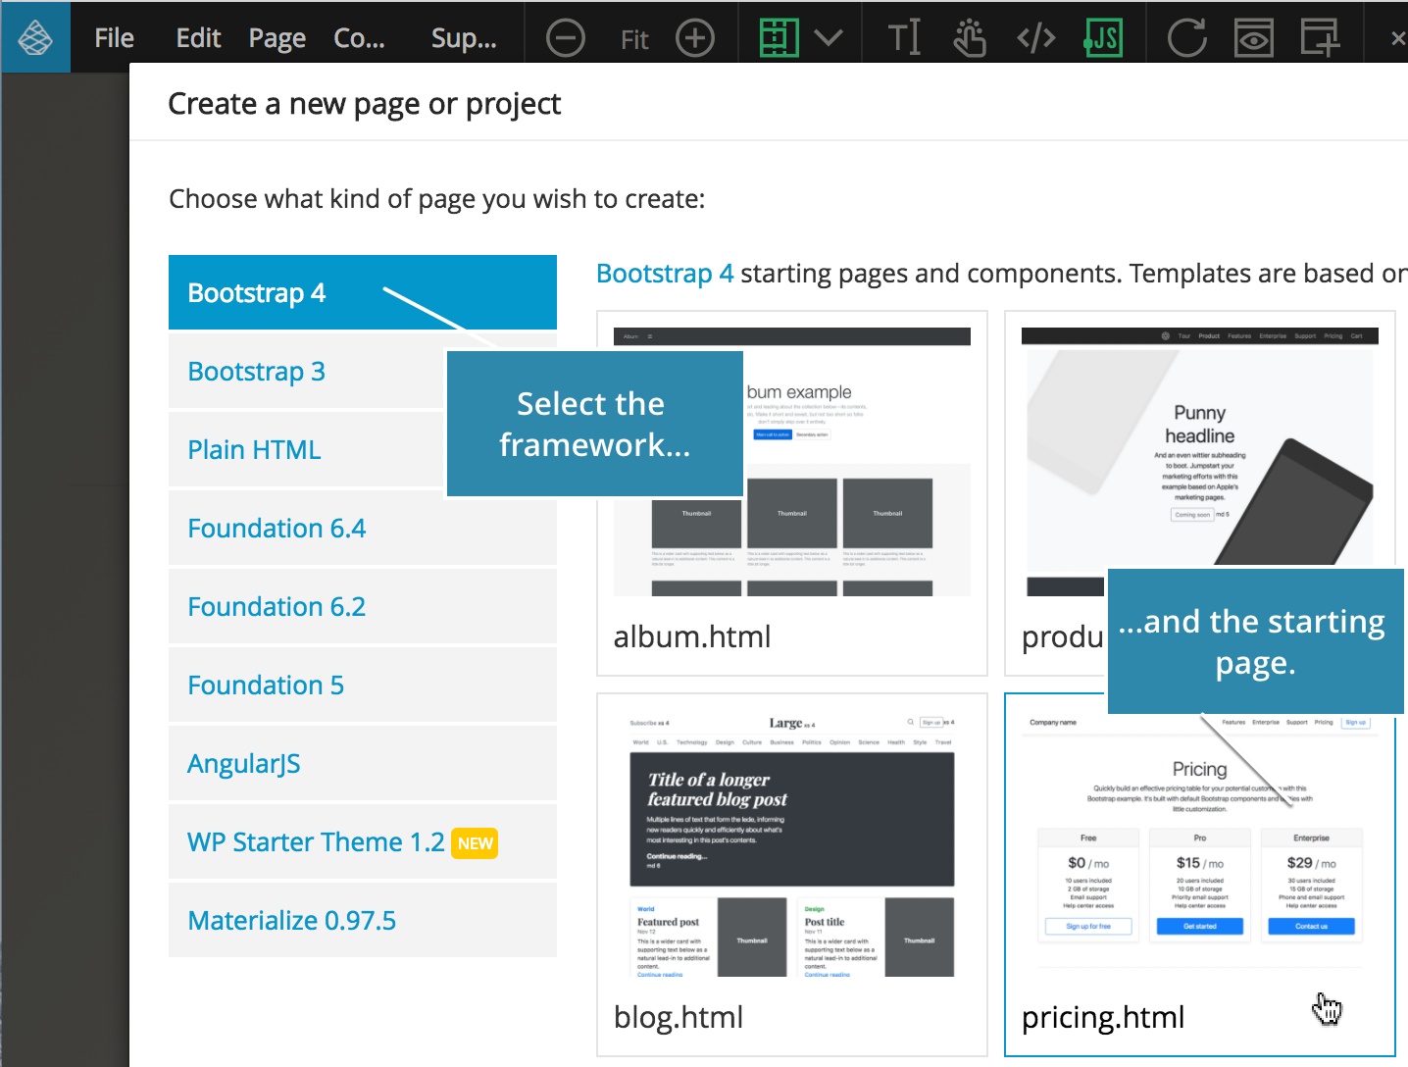Viewport: 1408px width, 1067px height.
Task: Open the code editor icon
Action: (1036, 38)
